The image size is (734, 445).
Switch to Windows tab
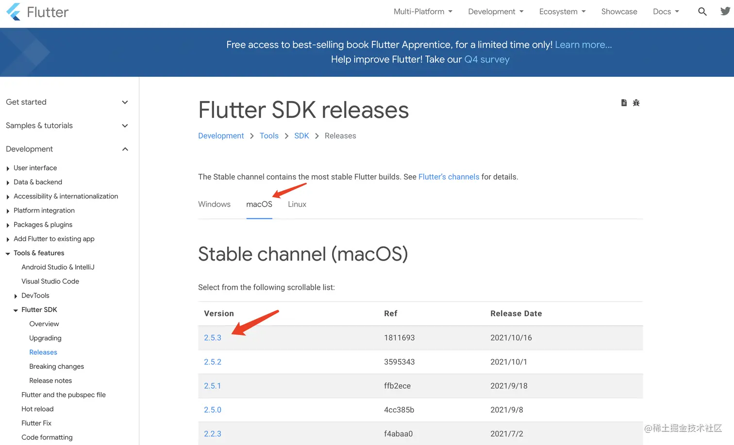coord(214,204)
